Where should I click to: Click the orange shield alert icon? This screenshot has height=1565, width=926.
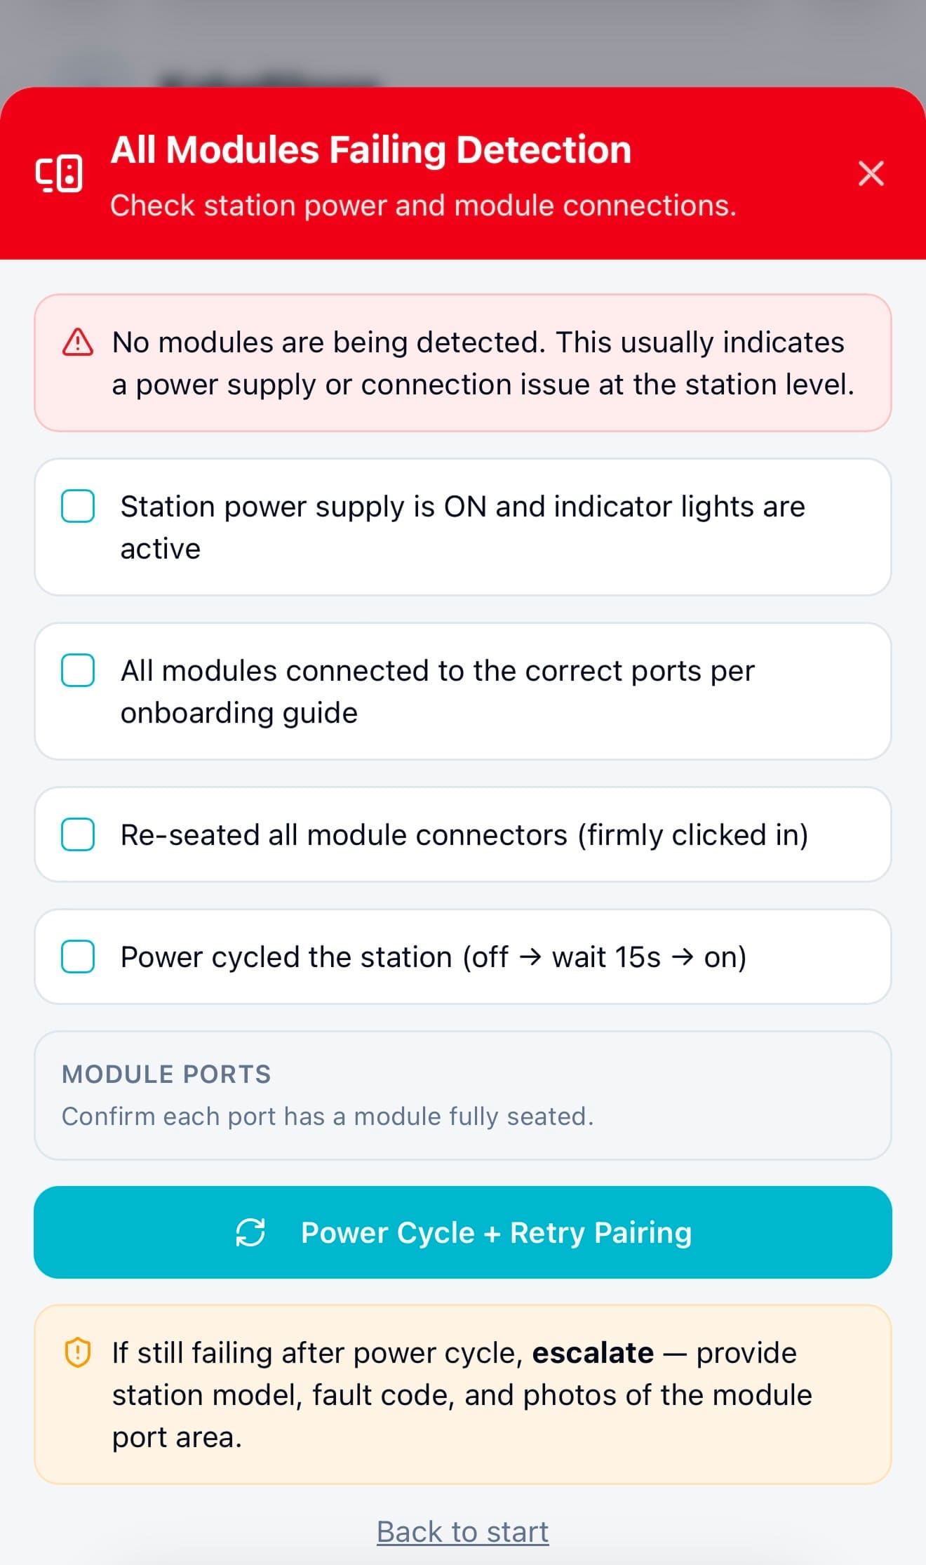click(x=78, y=1352)
